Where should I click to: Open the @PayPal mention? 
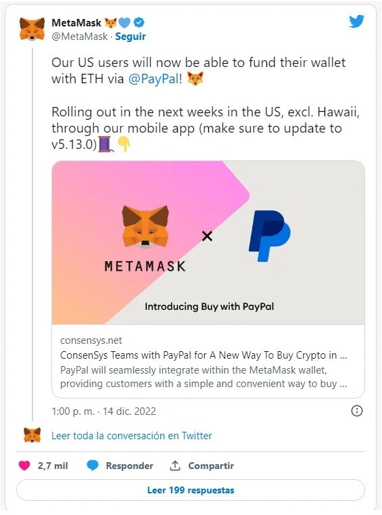pos(153,79)
